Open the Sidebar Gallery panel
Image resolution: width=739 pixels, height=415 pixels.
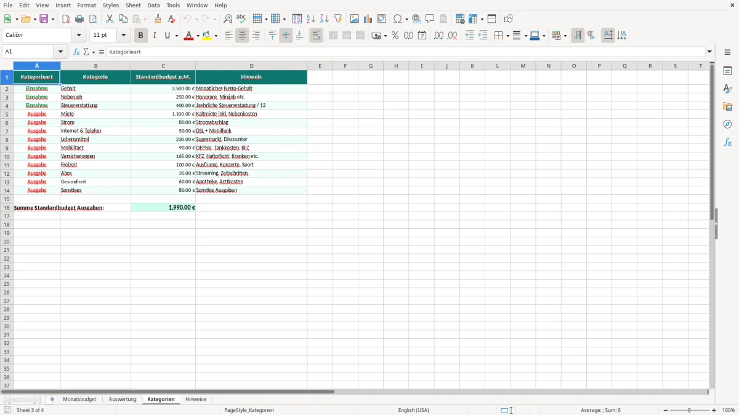[727, 107]
